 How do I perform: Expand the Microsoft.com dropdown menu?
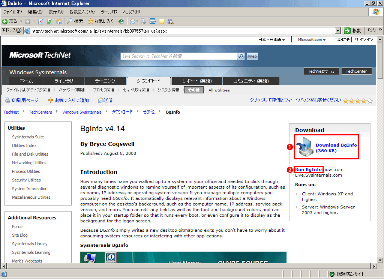(x=312, y=40)
